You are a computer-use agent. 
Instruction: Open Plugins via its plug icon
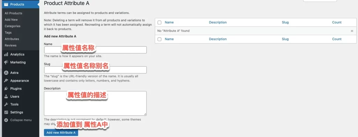6,89
